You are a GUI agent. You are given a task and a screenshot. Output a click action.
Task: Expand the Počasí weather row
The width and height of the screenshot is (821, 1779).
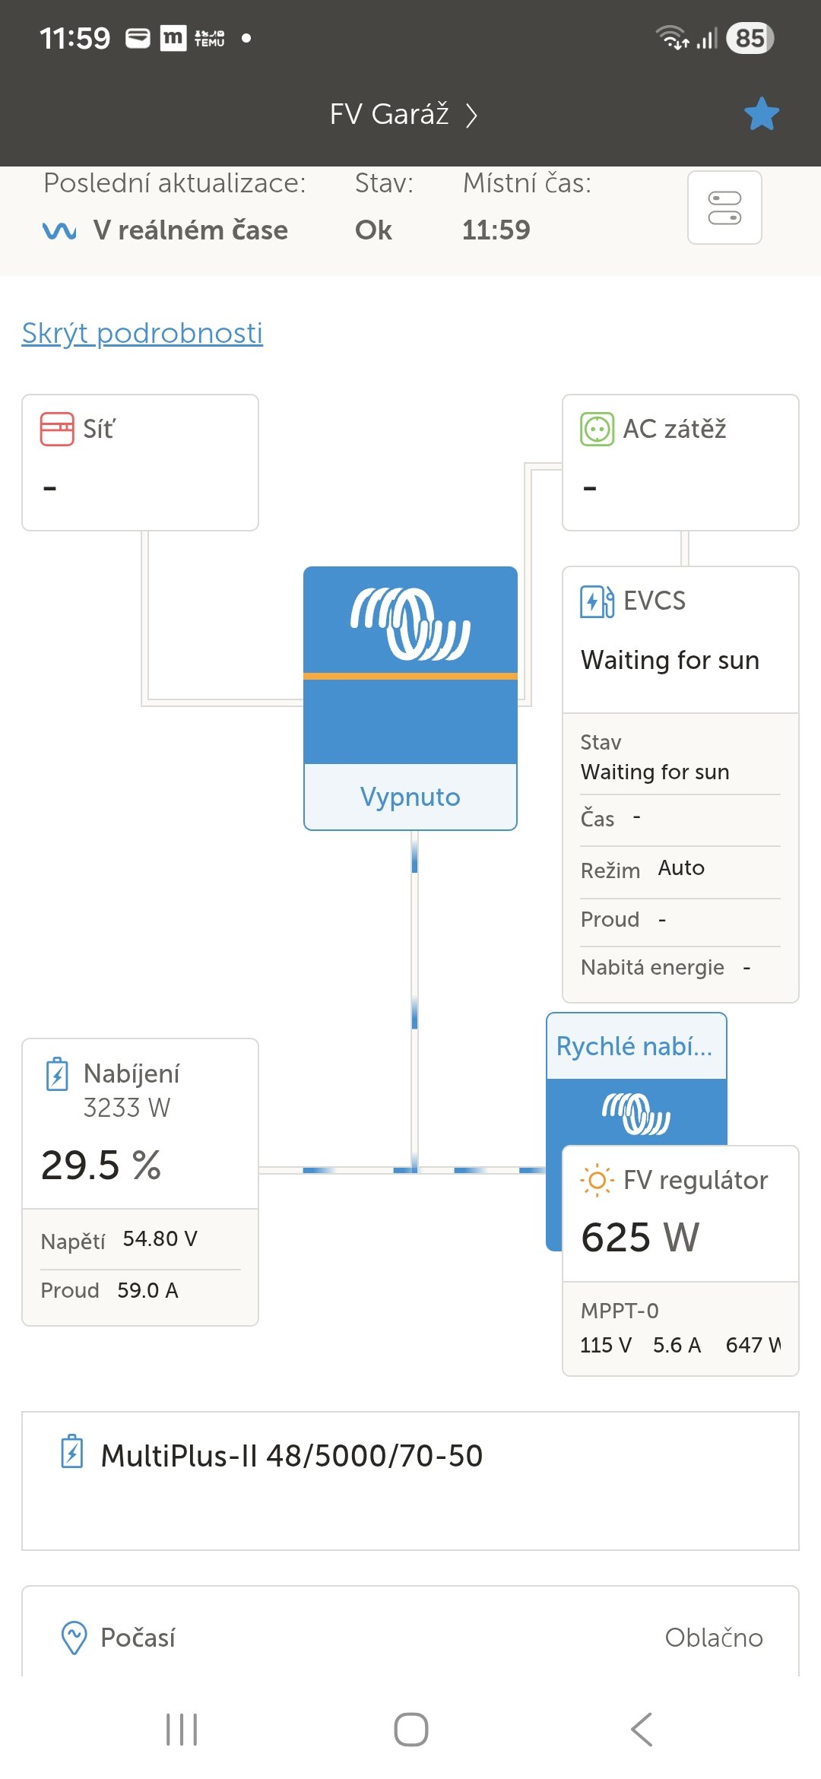click(x=410, y=1637)
